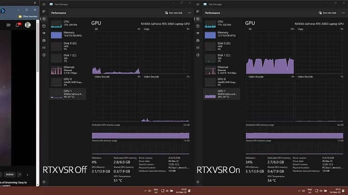This screenshot has width=348, height=195.
Task: Show hidden tray icons in taskbar beneath RTX VSR Off window
Action: pyautogui.click(x=145, y=191)
